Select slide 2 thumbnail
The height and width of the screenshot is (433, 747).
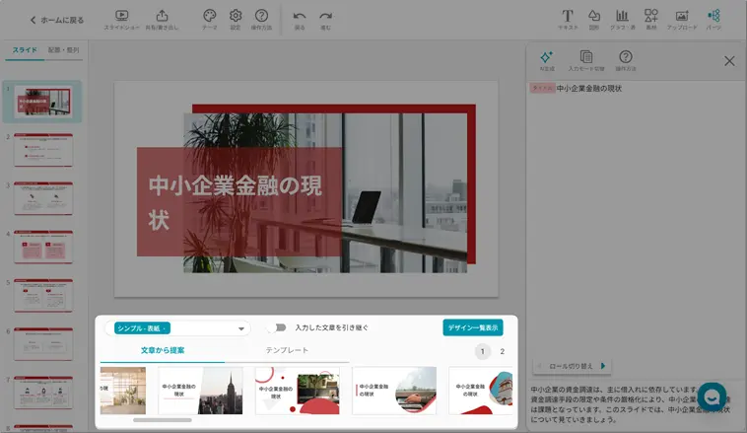pos(43,150)
